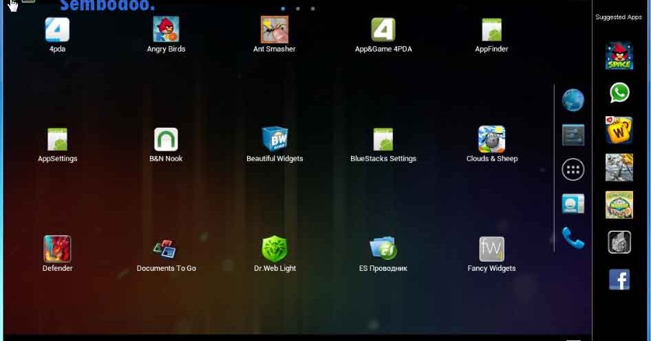Open suggested Words With Friends app
This screenshot has height=341, width=651.
(x=619, y=130)
